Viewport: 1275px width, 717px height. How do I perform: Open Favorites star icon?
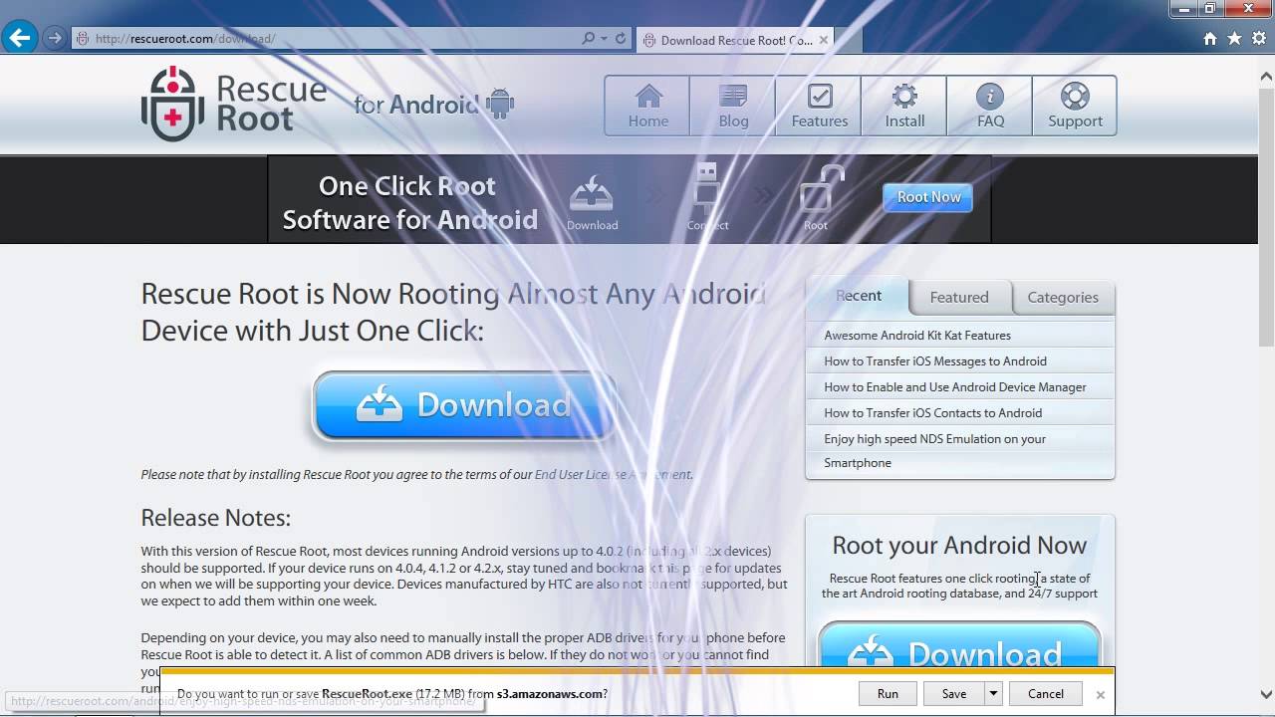coord(1234,39)
